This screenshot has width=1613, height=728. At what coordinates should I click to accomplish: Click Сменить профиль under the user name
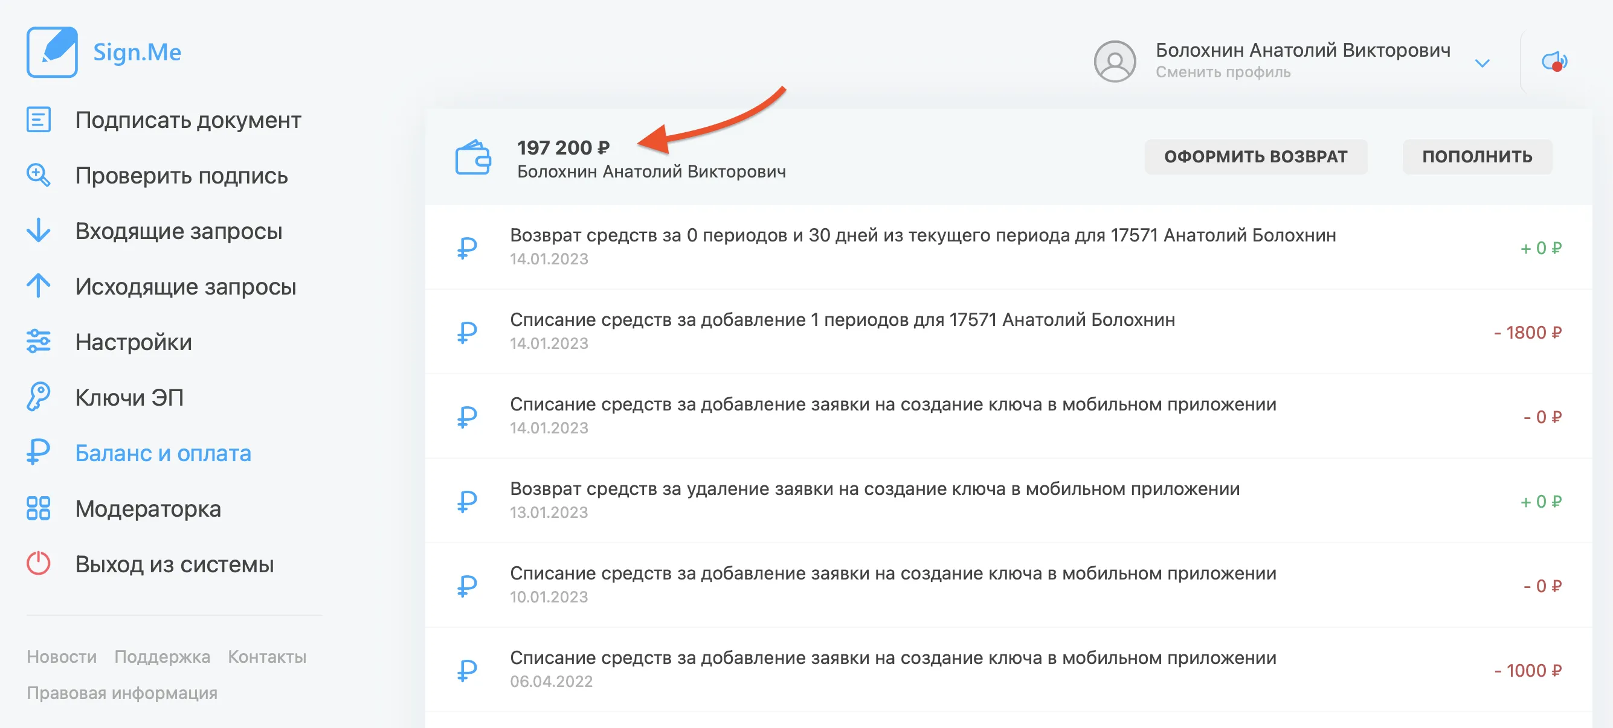1223,72
